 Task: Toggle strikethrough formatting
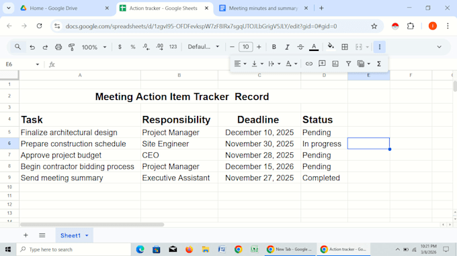point(300,47)
